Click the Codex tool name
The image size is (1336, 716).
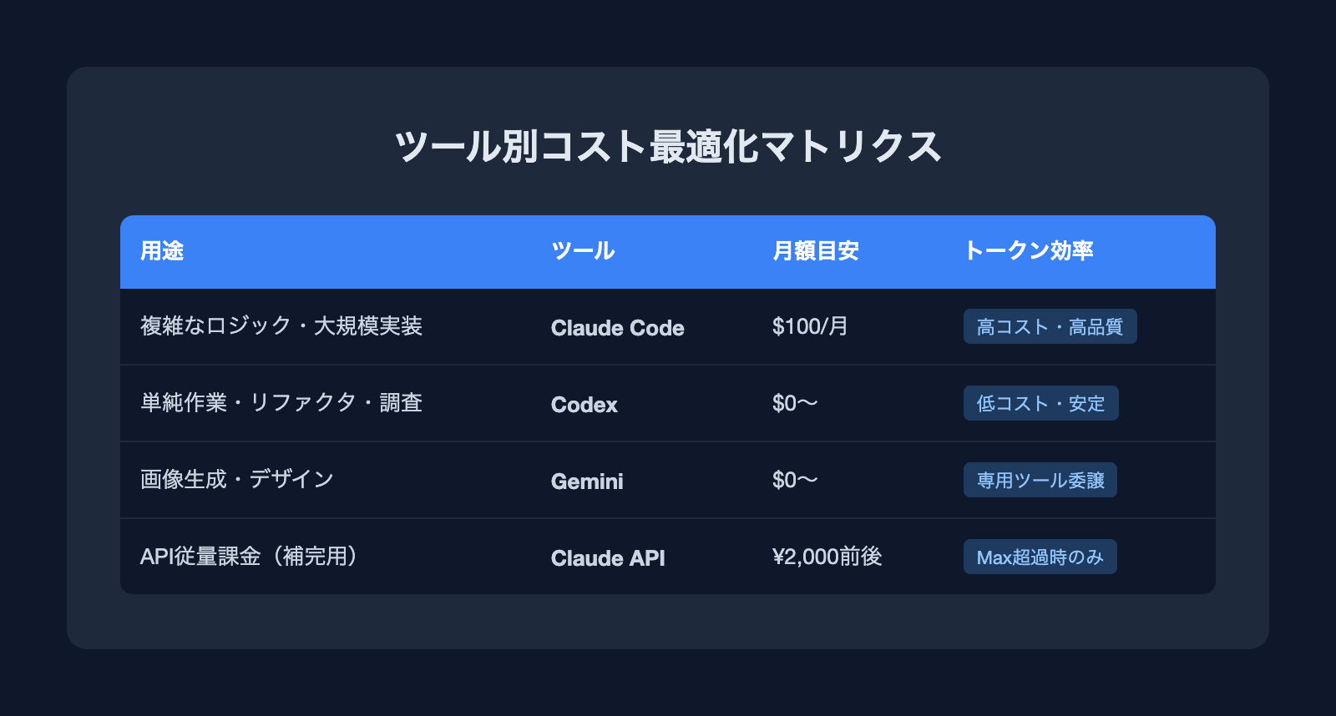[x=584, y=405]
